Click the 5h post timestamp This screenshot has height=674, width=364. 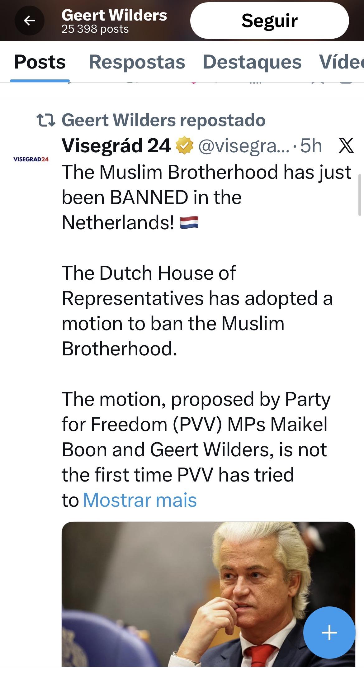click(311, 145)
